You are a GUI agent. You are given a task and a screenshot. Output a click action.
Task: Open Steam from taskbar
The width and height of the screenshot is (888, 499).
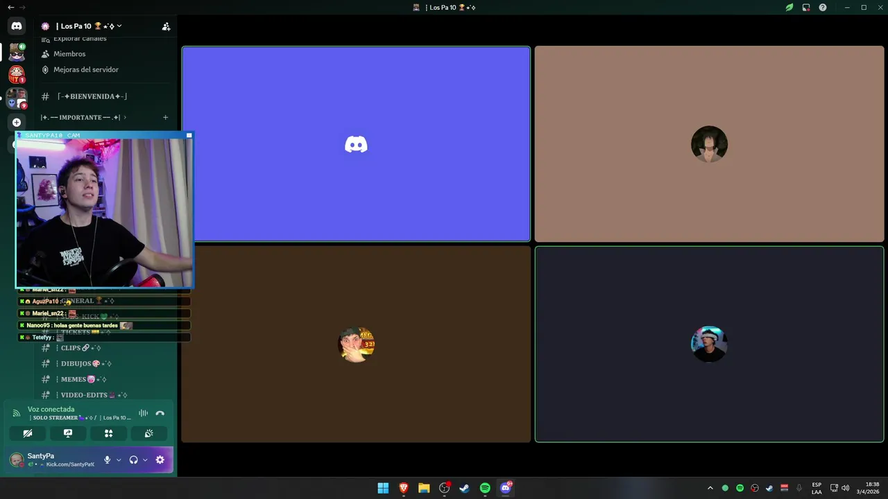coord(464,488)
